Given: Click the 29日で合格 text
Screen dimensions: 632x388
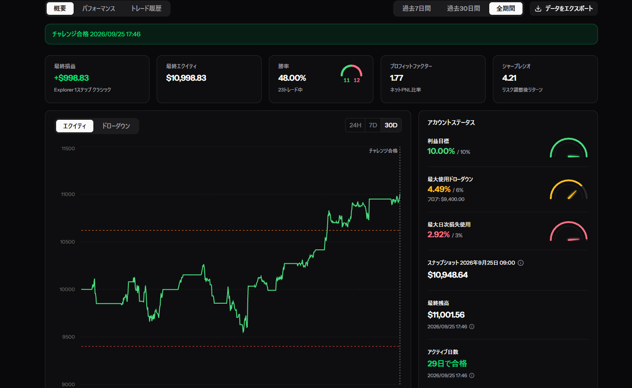Looking at the screenshot, I should [x=447, y=363].
